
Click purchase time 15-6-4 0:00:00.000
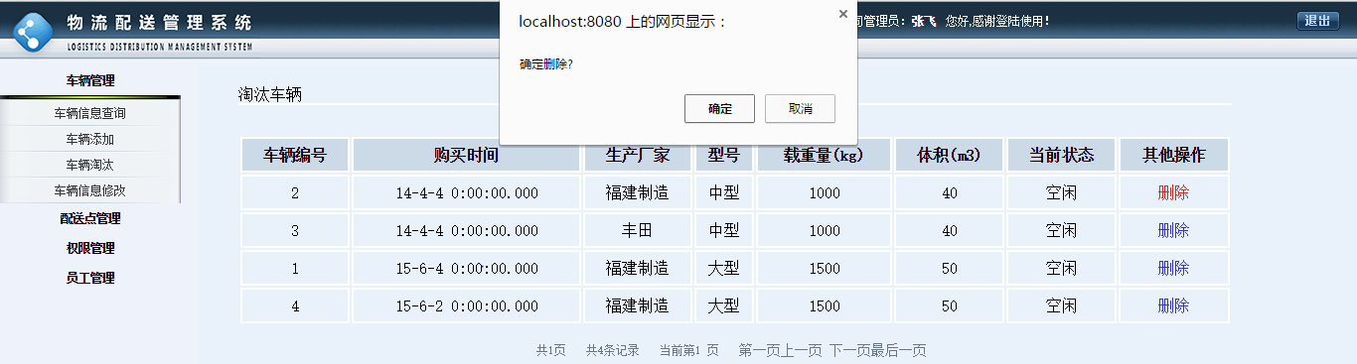tap(466, 268)
